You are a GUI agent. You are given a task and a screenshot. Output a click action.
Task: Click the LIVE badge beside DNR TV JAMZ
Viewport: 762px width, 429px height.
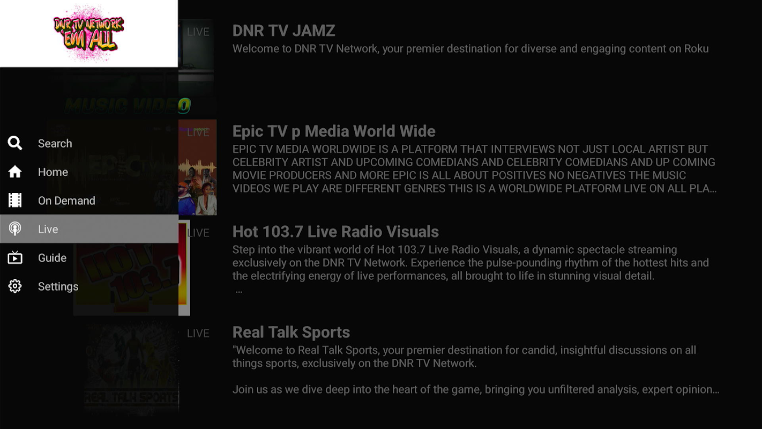[x=198, y=32]
